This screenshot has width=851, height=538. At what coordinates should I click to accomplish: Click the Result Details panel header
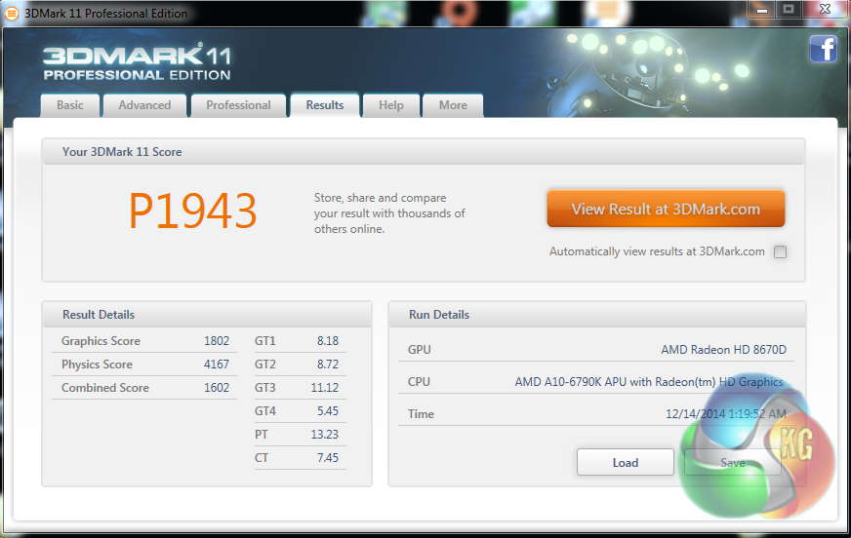[207, 314]
